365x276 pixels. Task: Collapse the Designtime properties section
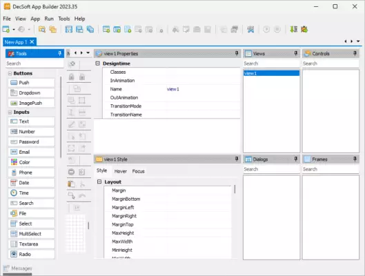point(98,63)
